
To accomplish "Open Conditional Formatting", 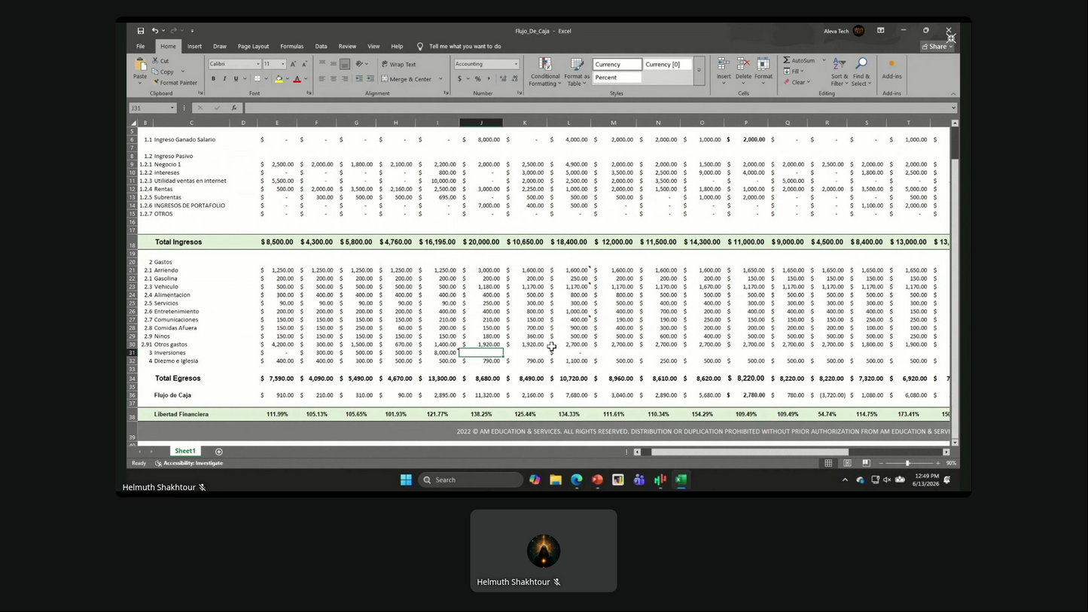I will [x=545, y=72].
